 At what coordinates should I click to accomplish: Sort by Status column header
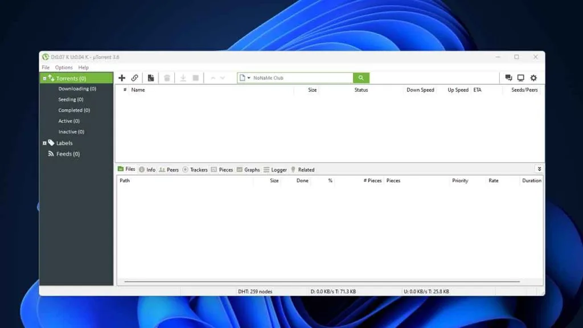coord(361,89)
